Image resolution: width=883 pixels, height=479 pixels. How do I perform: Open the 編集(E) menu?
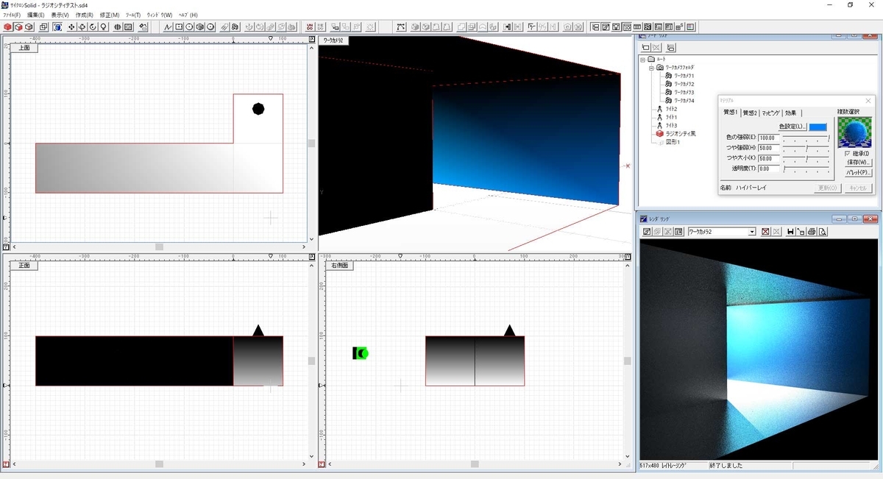click(35, 15)
